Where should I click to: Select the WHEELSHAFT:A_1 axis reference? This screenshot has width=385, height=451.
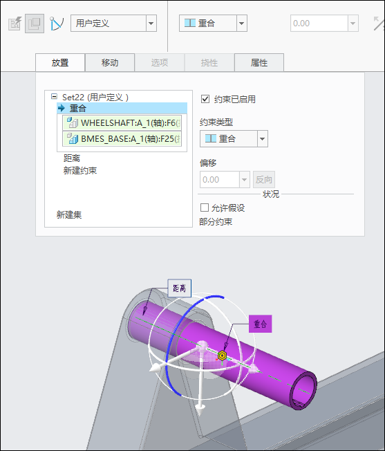tap(122, 123)
